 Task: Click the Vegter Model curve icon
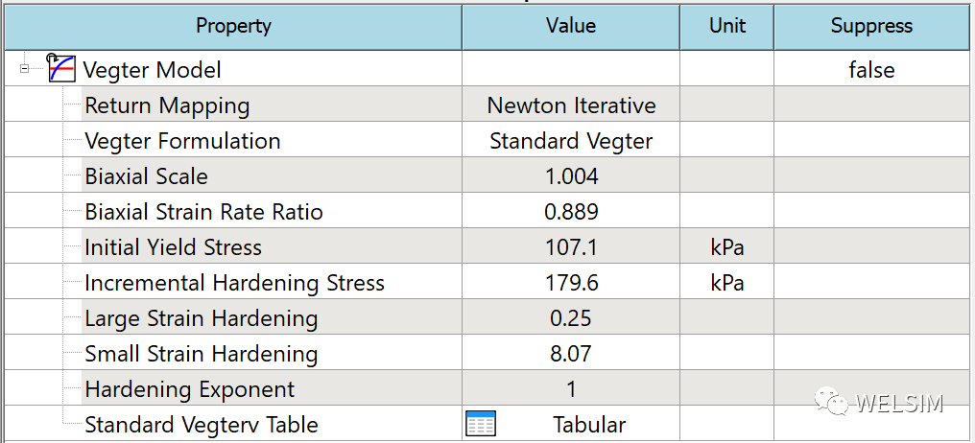point(61,68)
